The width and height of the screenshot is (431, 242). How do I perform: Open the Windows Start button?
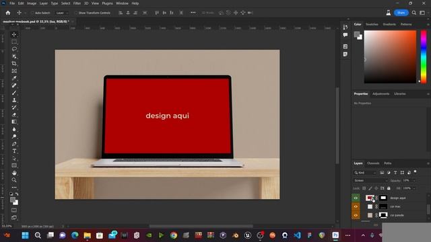click(26, 235)
